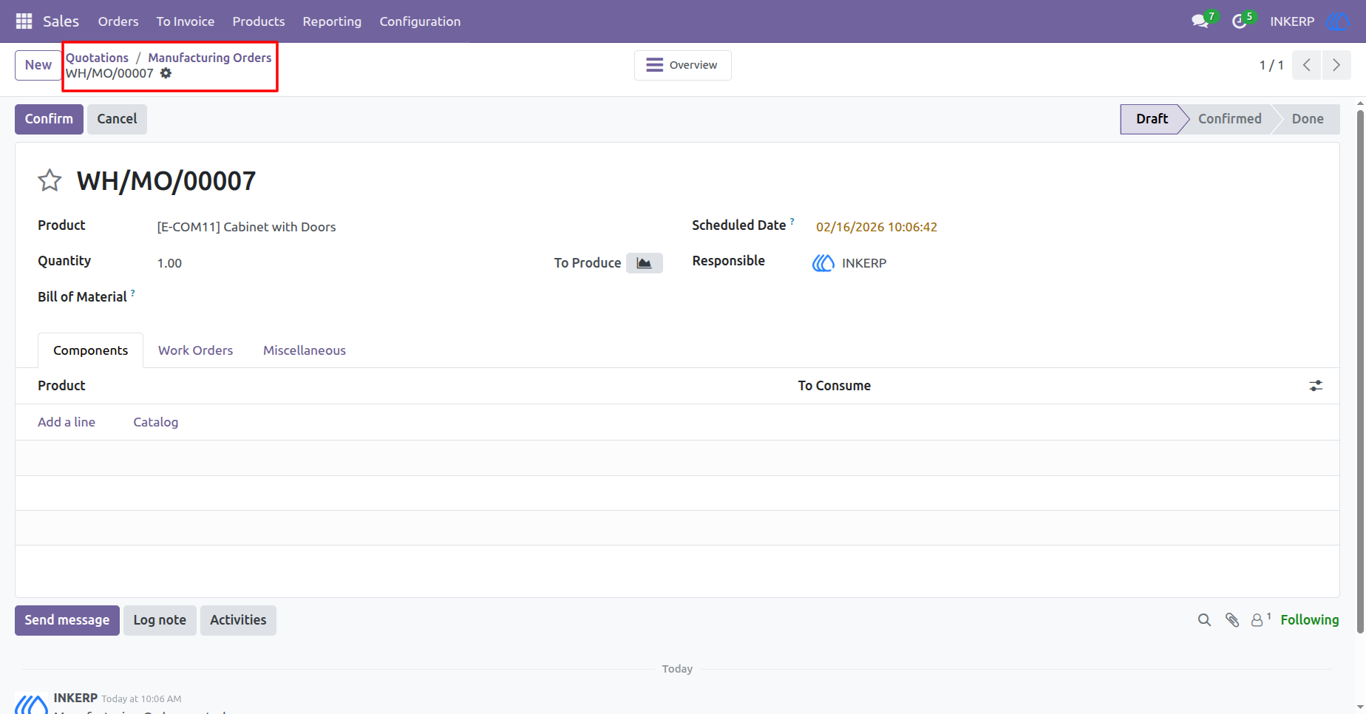Click the Overview hamburger button
The width and height of the screenshot is (1366, 714).
pos(683,65)
